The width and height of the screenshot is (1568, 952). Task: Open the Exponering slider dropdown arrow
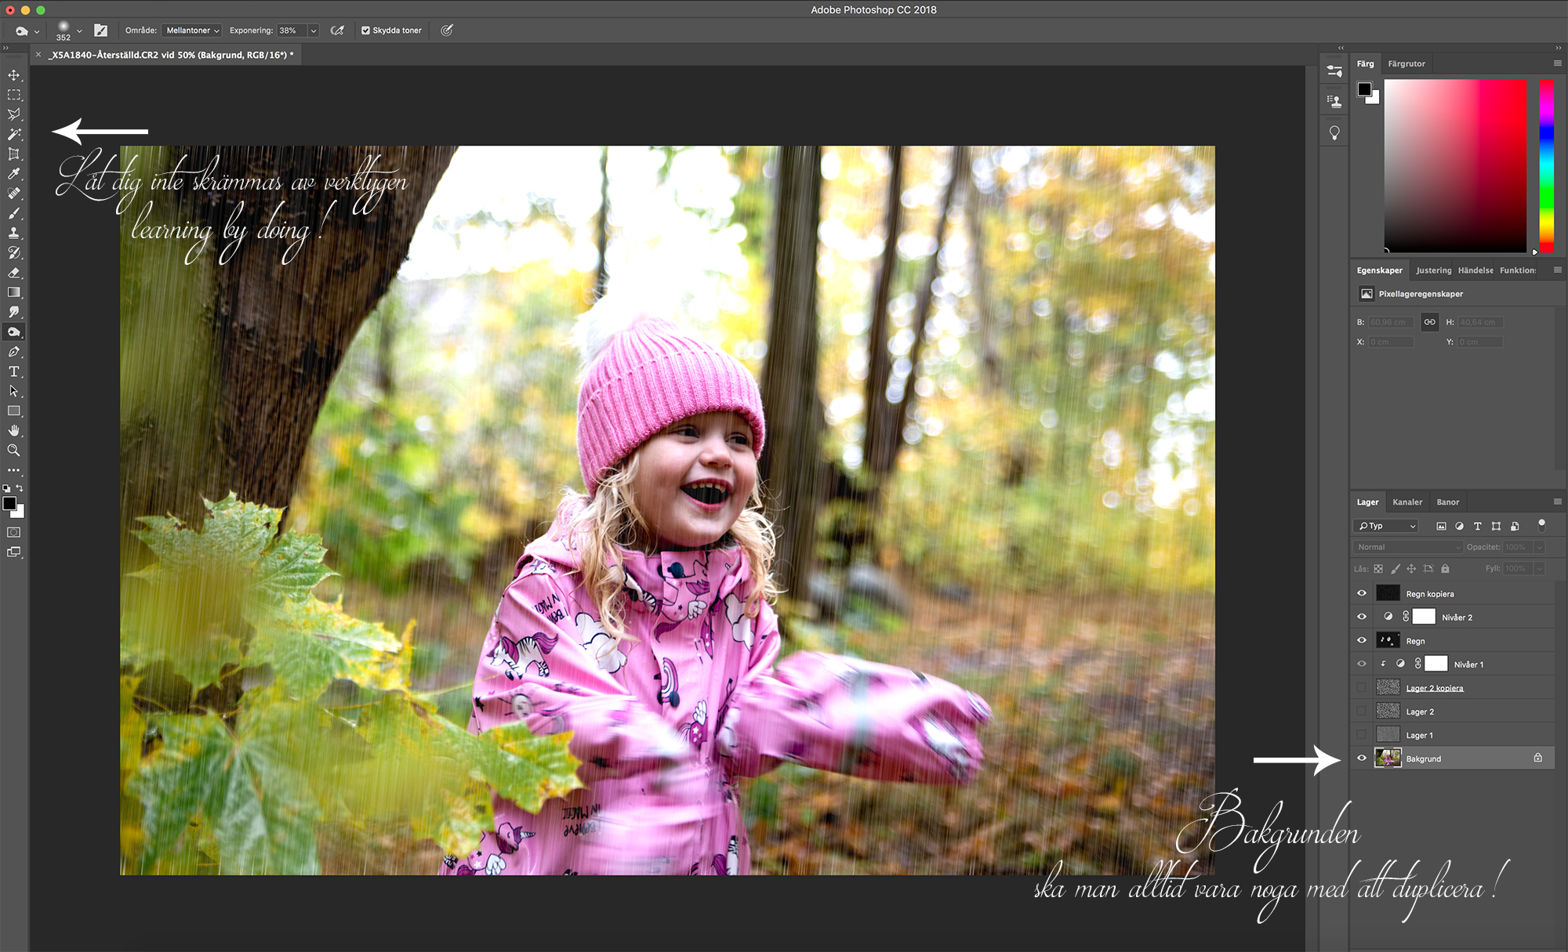click(314, 31)
